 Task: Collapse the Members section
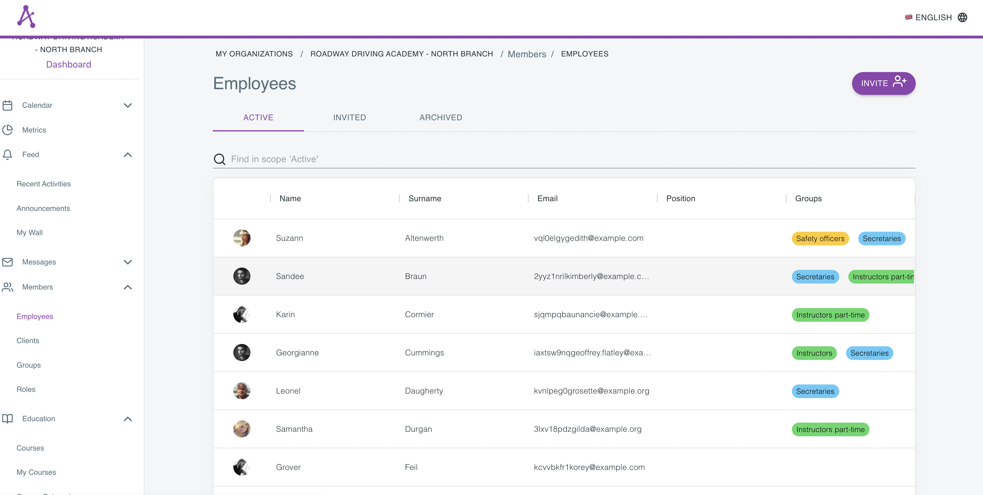(128, 287)
